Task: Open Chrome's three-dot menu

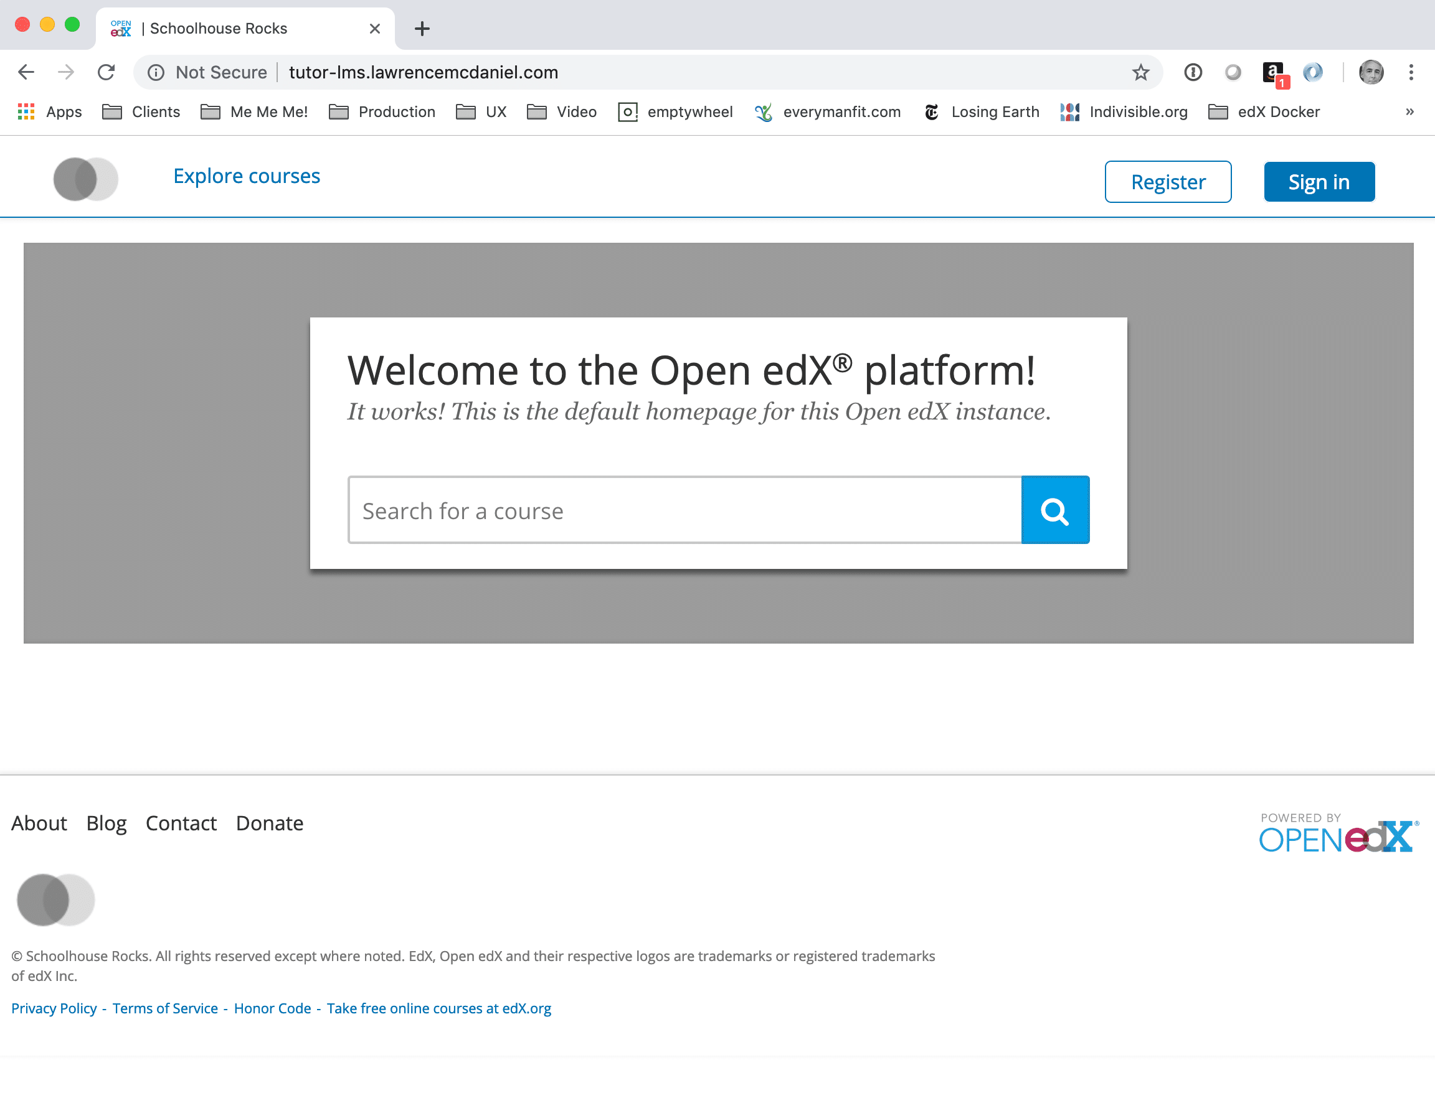Action: [1411, 72]
